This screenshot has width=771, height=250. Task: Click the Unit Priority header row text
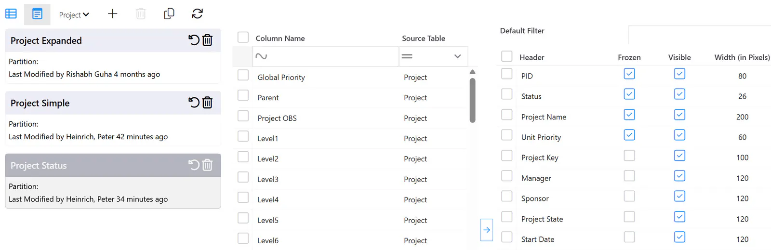point(541,137)
